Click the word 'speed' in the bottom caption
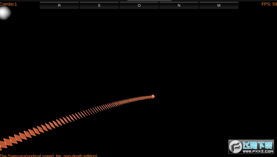Viewport: 277px width, 157px height. tap(48, 156)
